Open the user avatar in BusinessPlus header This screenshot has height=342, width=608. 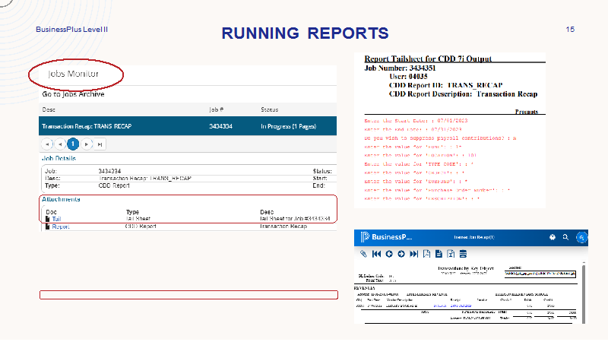(581, 237)
